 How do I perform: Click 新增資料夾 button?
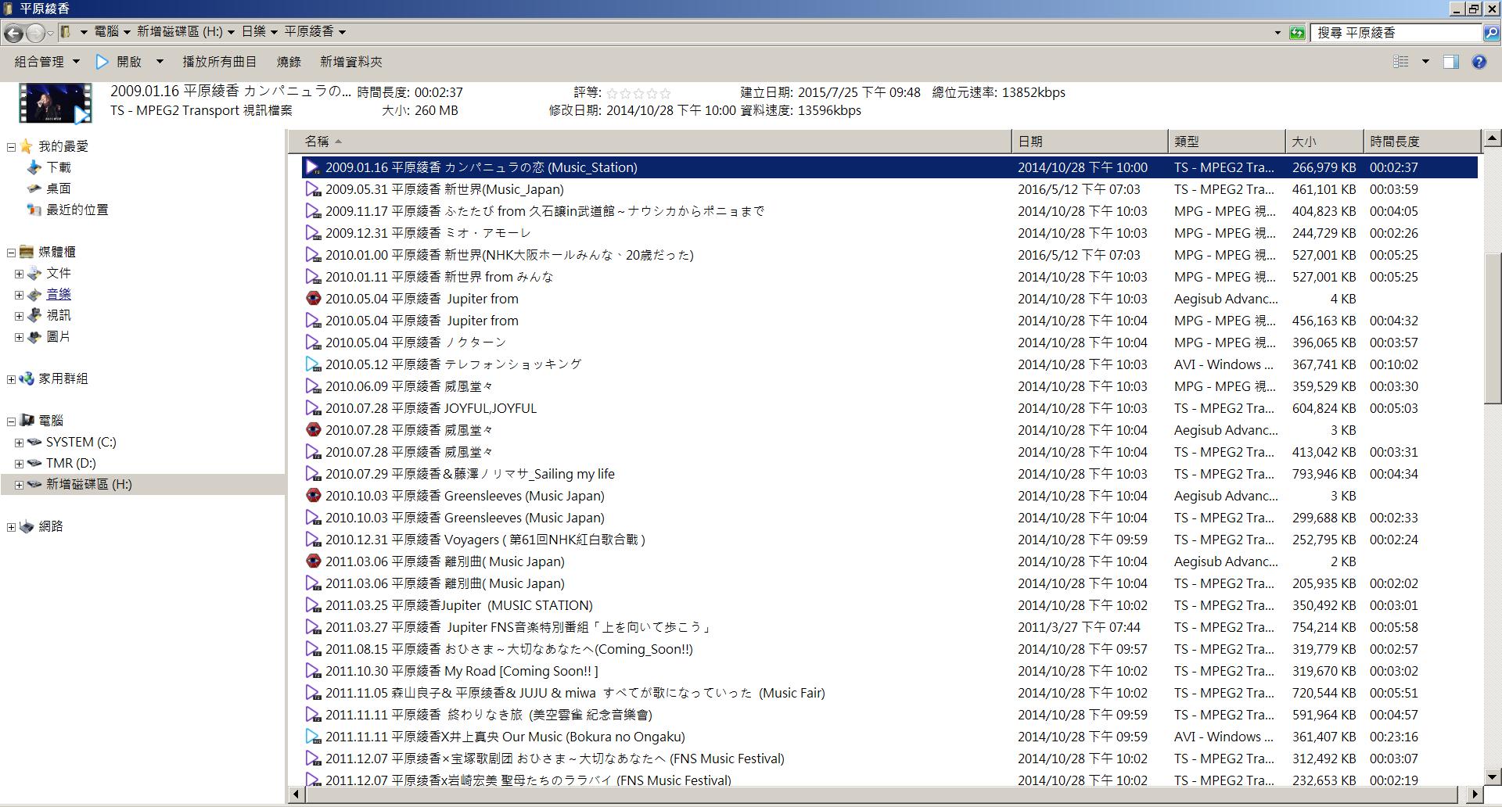pos(351,62)
